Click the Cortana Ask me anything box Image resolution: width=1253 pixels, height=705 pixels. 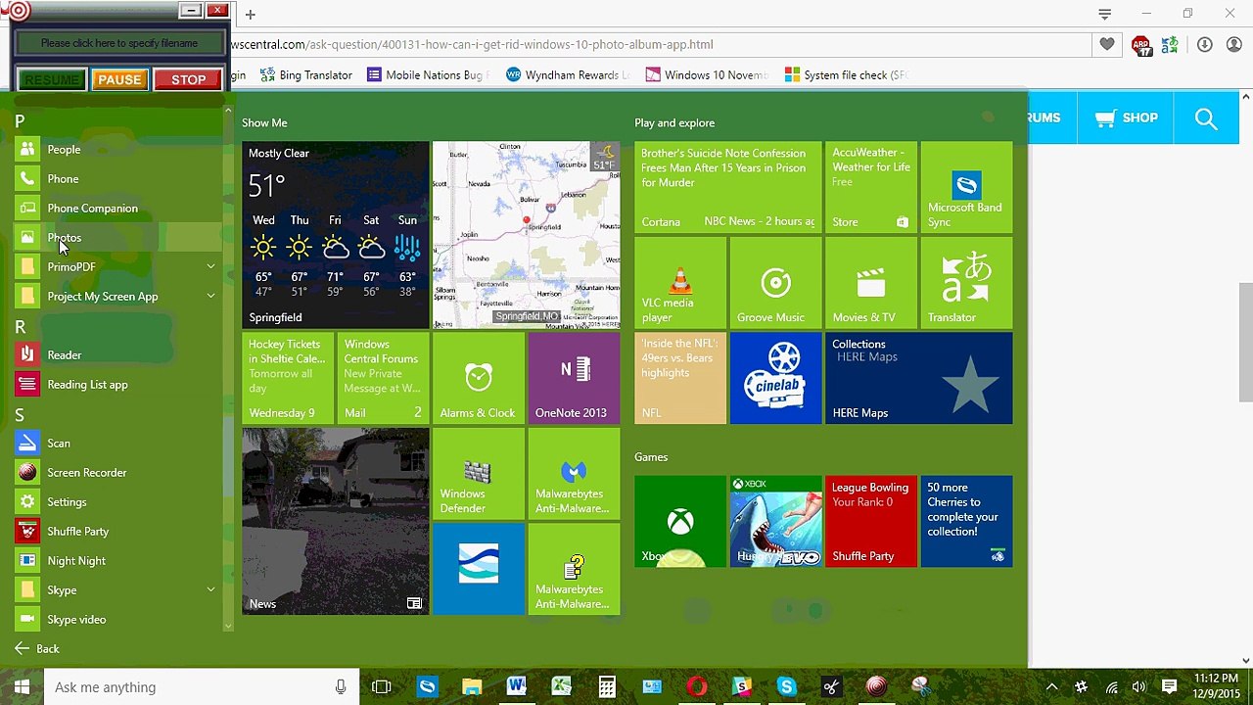pyautogui.click(x=202, y=687)
